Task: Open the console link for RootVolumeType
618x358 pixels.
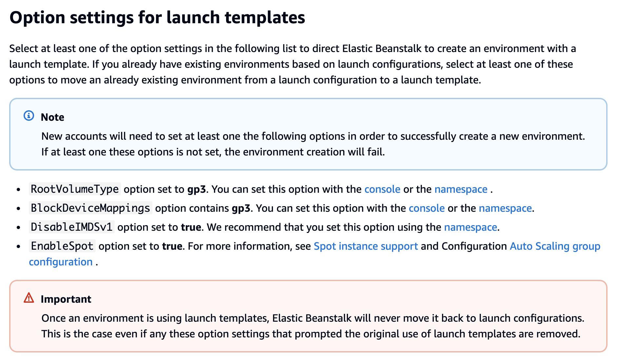Action: pos(382,189)
